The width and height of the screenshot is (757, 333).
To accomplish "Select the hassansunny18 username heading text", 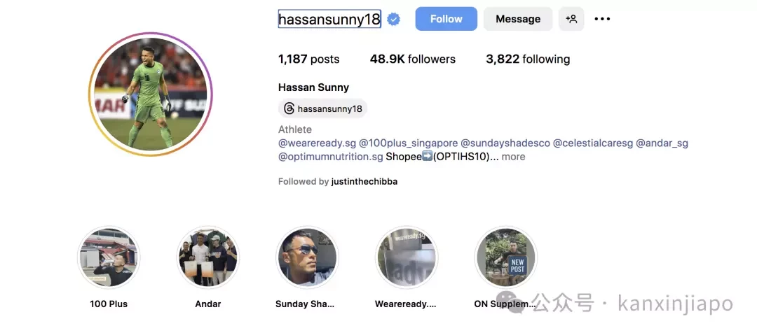I will 329,20.
